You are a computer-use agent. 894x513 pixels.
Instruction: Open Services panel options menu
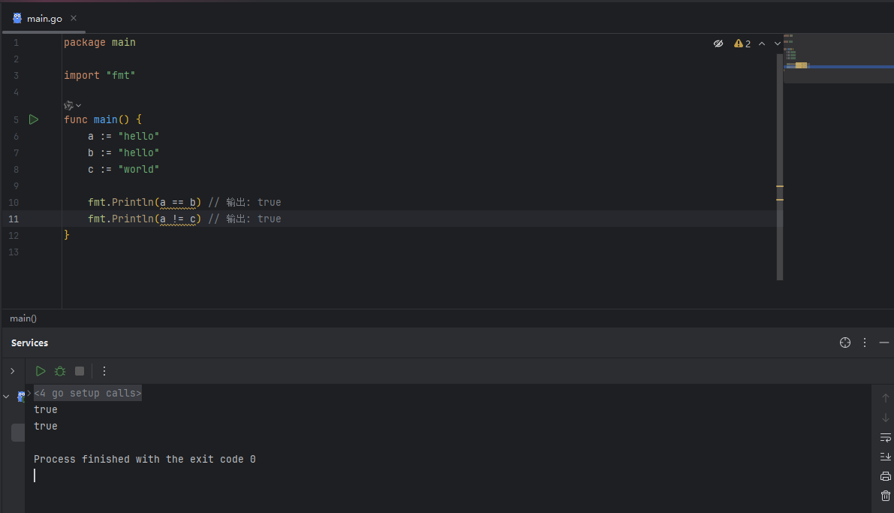(x=865, y=343)
